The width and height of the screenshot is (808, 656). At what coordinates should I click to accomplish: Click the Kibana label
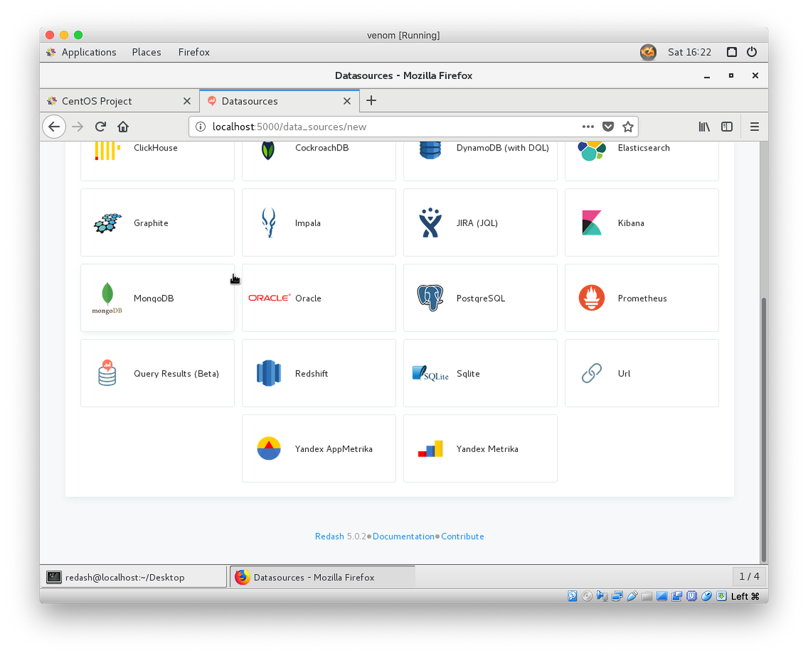(x=631, y=223)
